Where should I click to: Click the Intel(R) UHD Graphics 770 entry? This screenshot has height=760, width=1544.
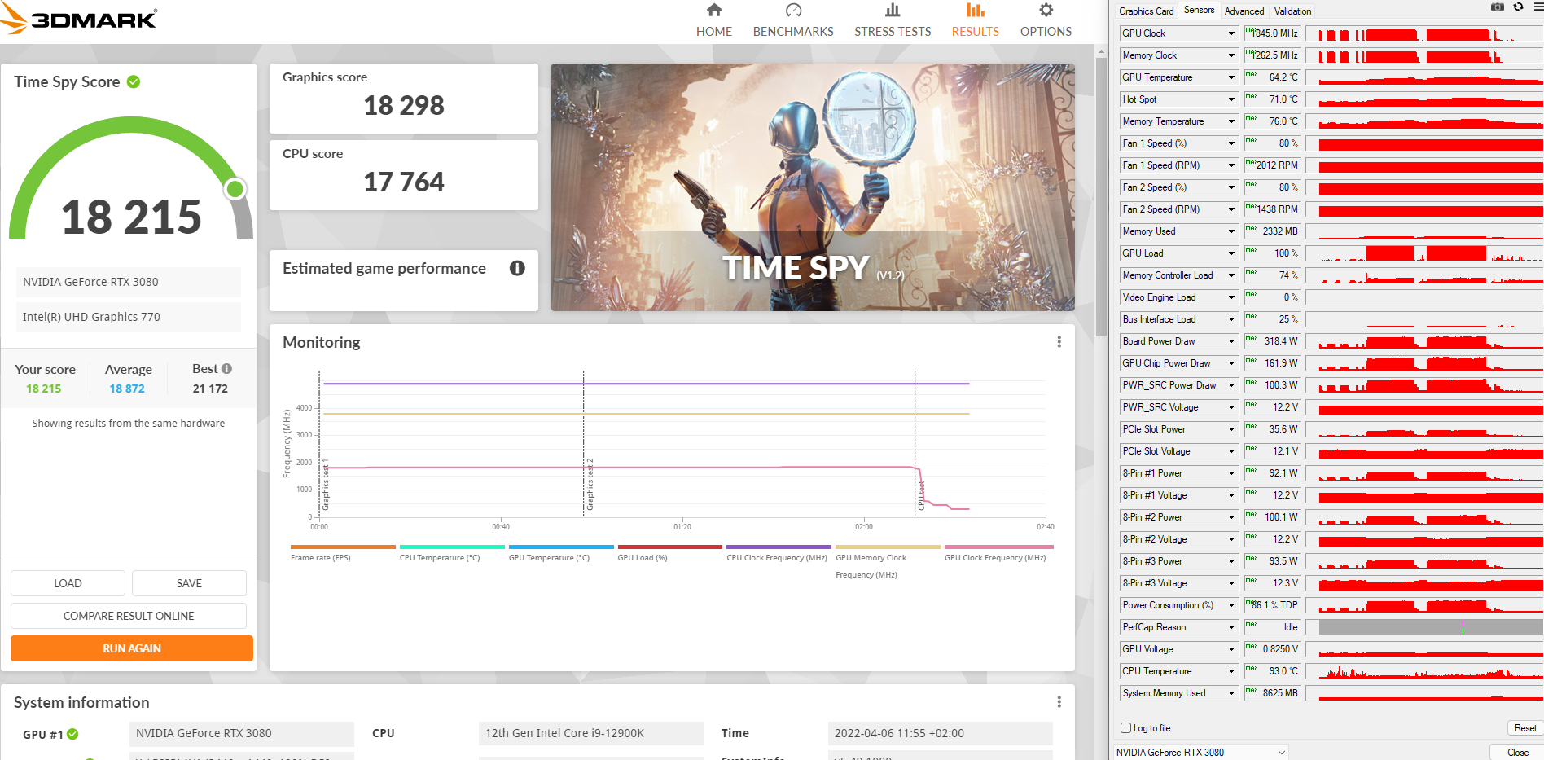[129, 317]
